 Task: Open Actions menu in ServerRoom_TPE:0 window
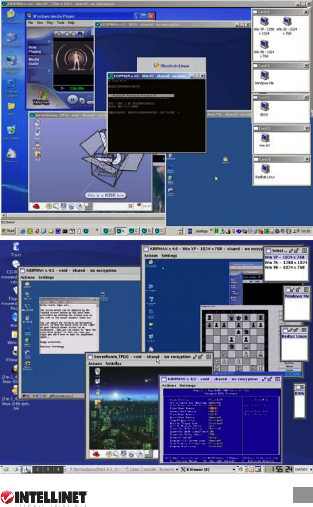point(95,364)
